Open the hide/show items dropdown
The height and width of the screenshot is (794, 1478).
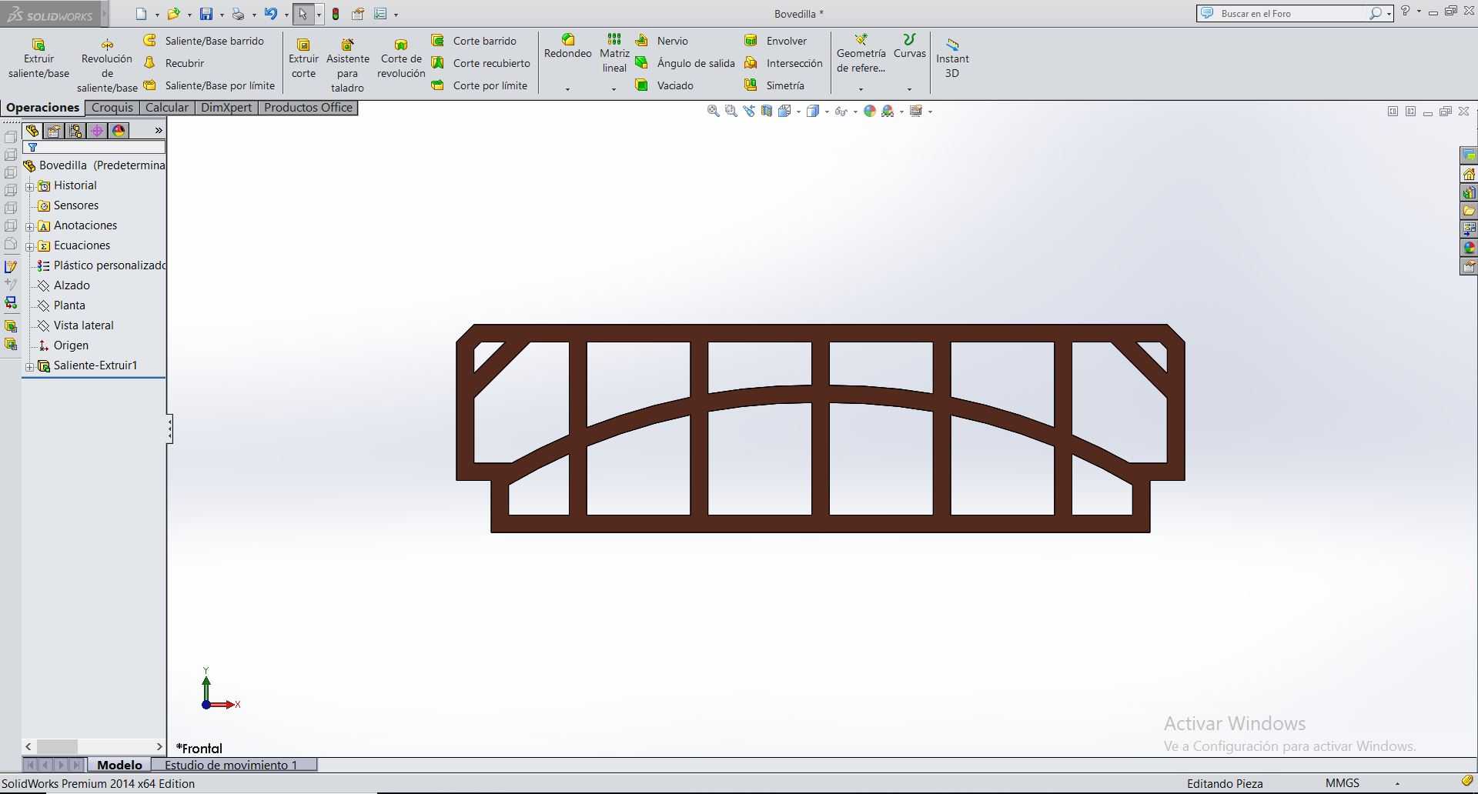tap(855, 112)
